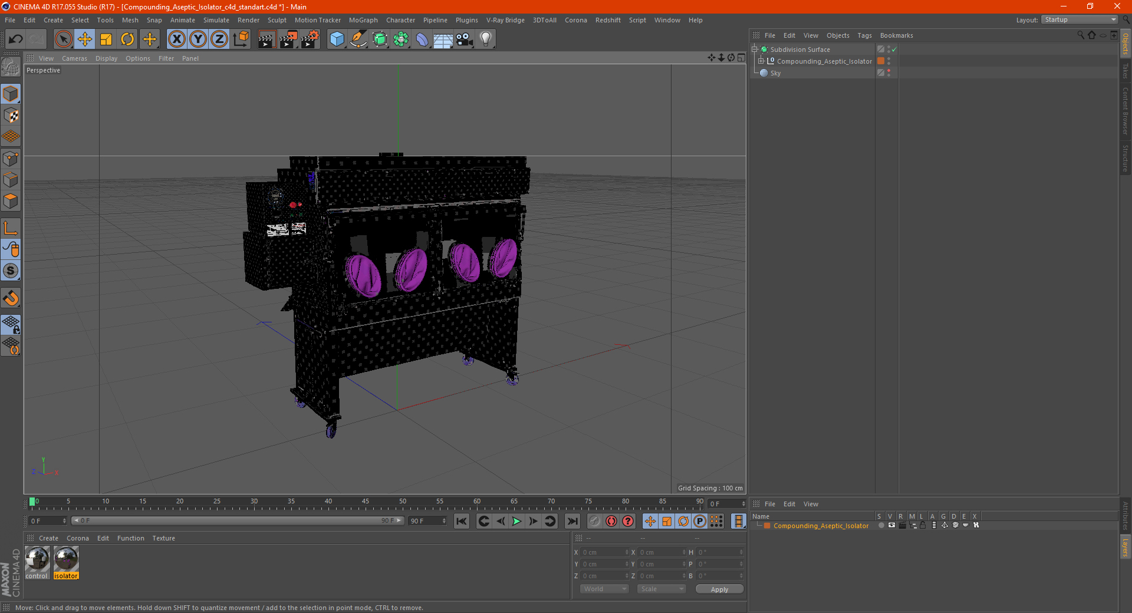Click the Undo arrow icon
Viewport: 1132px width, 613px height.
(x=16, y=39)
